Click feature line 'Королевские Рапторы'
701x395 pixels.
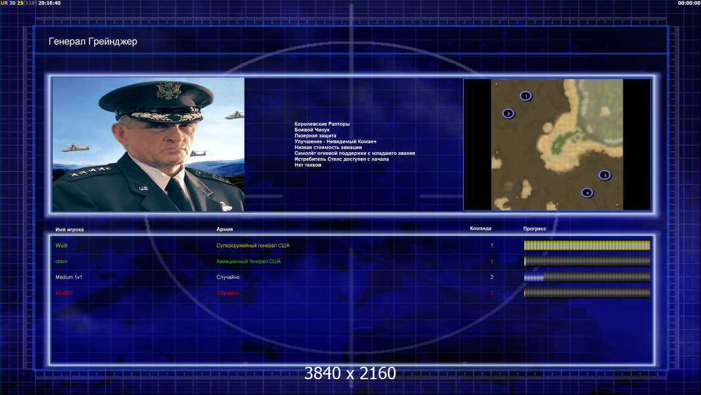tap(322, 124)
